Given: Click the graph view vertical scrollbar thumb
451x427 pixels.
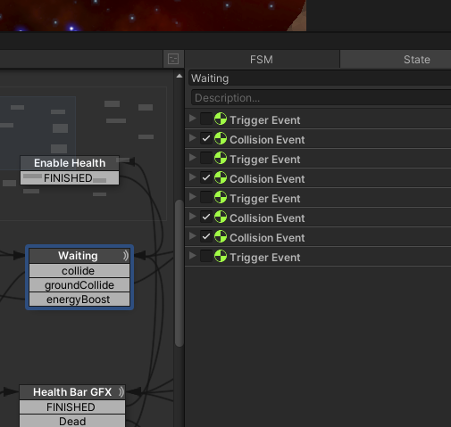Looking at the screenshot, I should click(x=180, y=274).
